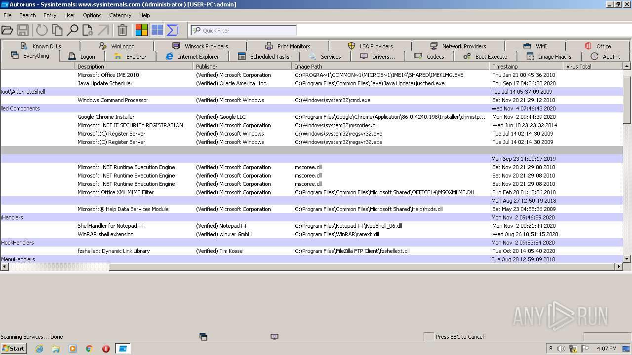632x355 pixels.
Task: Open the Windows Start menu
Action: pyautogui.click(x=14, y=349)
